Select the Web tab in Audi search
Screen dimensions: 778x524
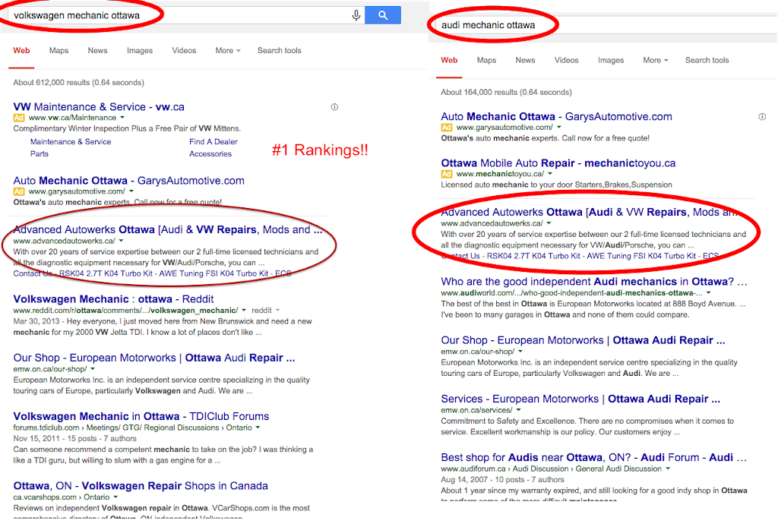449,60
